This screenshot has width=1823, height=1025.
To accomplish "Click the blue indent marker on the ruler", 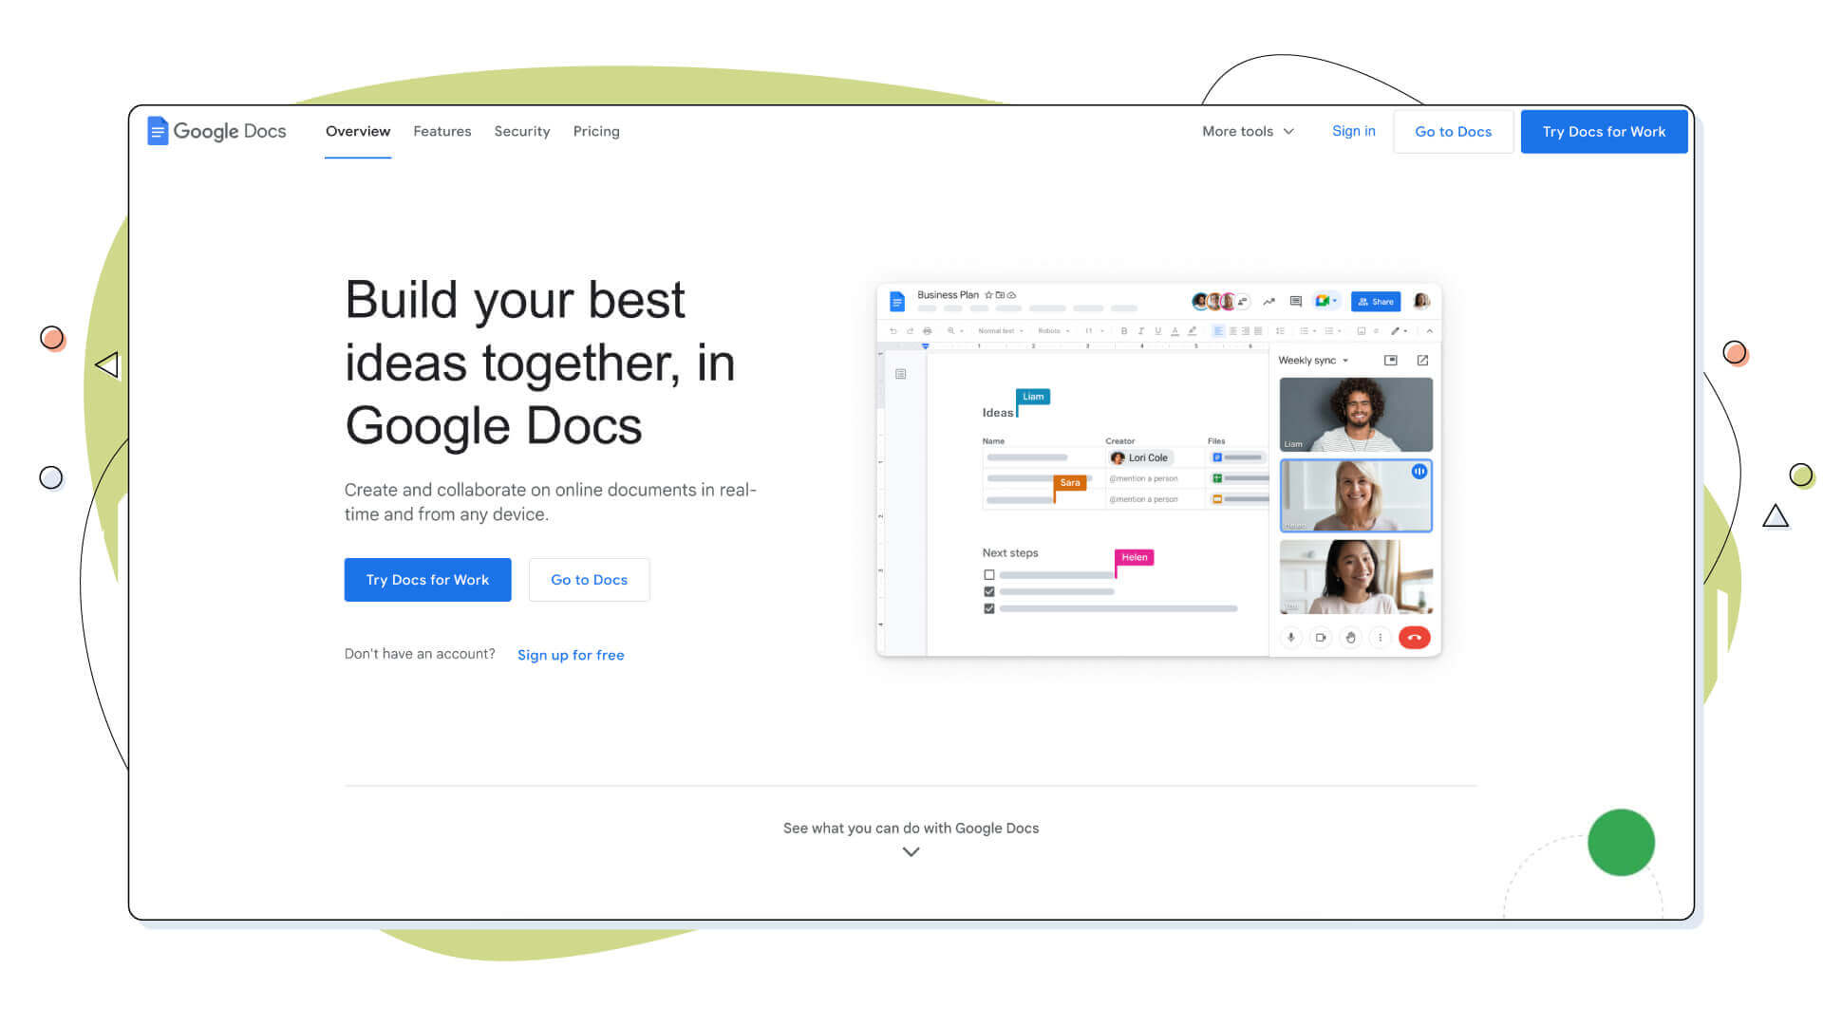I will pos(926,346).
